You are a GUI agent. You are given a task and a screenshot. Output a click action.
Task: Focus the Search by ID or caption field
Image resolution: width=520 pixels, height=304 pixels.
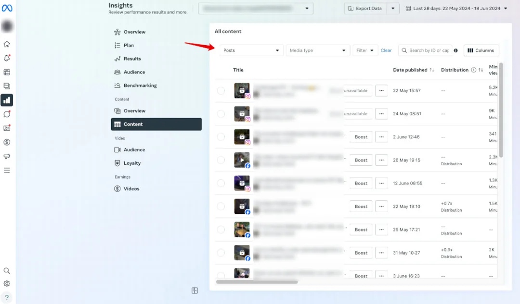tap(425, 50)
